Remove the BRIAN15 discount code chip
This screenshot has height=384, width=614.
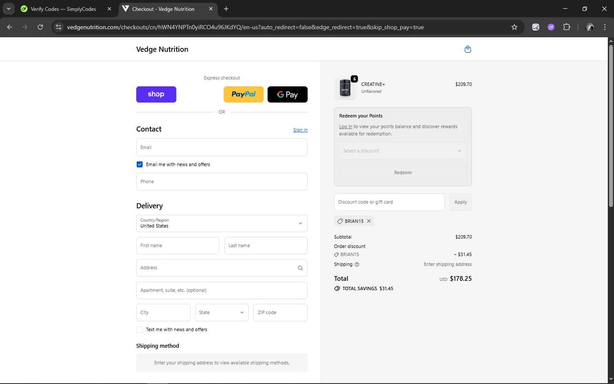369,221
